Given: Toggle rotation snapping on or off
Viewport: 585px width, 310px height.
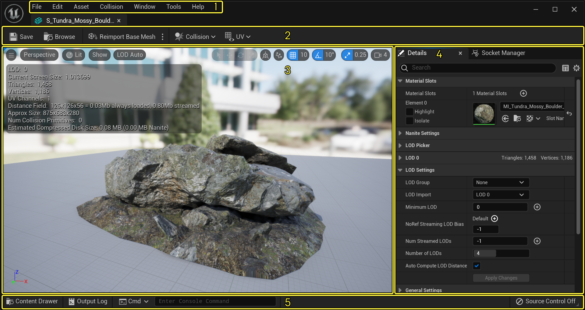Looking at the screenshot, I should point(318,55).
